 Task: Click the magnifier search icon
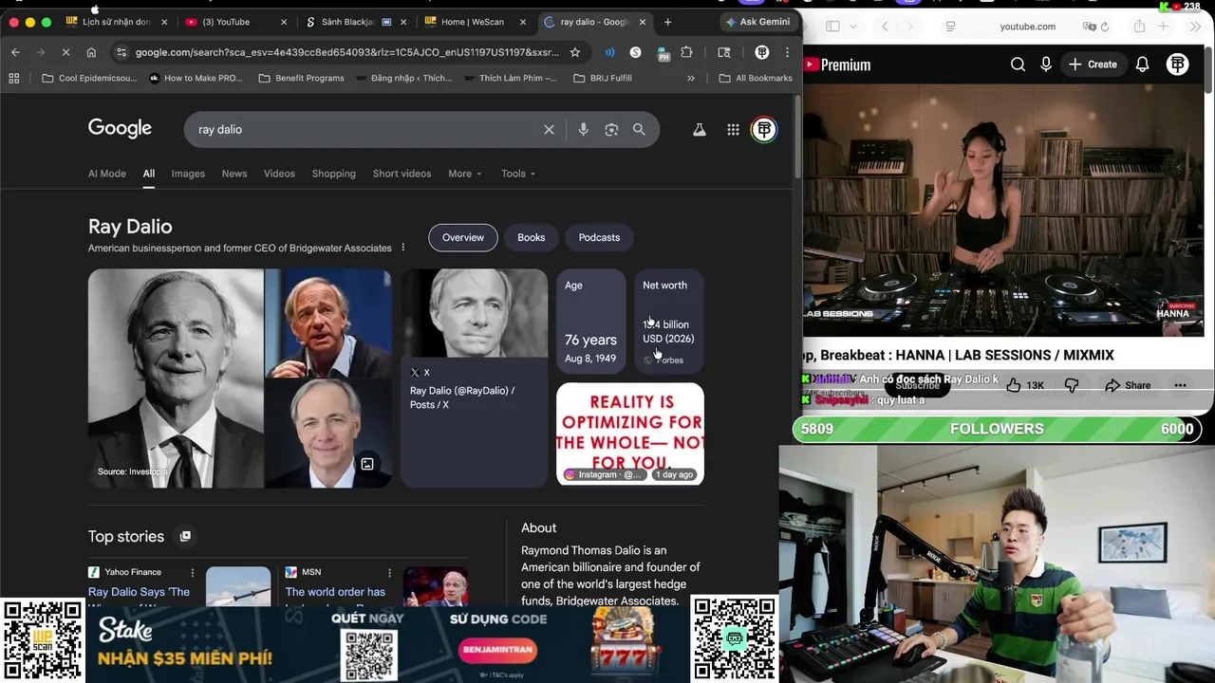639,129
